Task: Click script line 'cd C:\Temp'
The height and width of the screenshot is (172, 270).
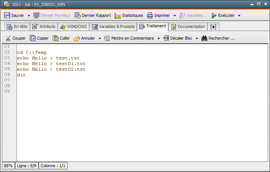Action: [x=32, y=52]
